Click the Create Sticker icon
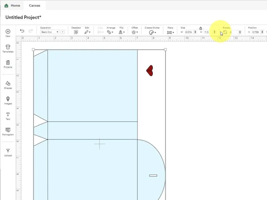 [x=151, y=32]
